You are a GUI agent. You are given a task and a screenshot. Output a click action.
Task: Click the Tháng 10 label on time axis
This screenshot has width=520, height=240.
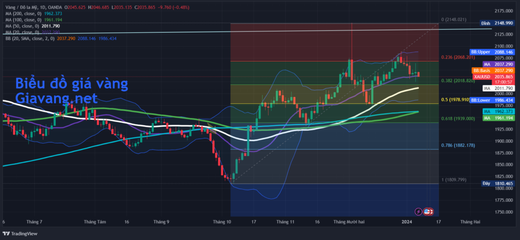pos(222,222)
